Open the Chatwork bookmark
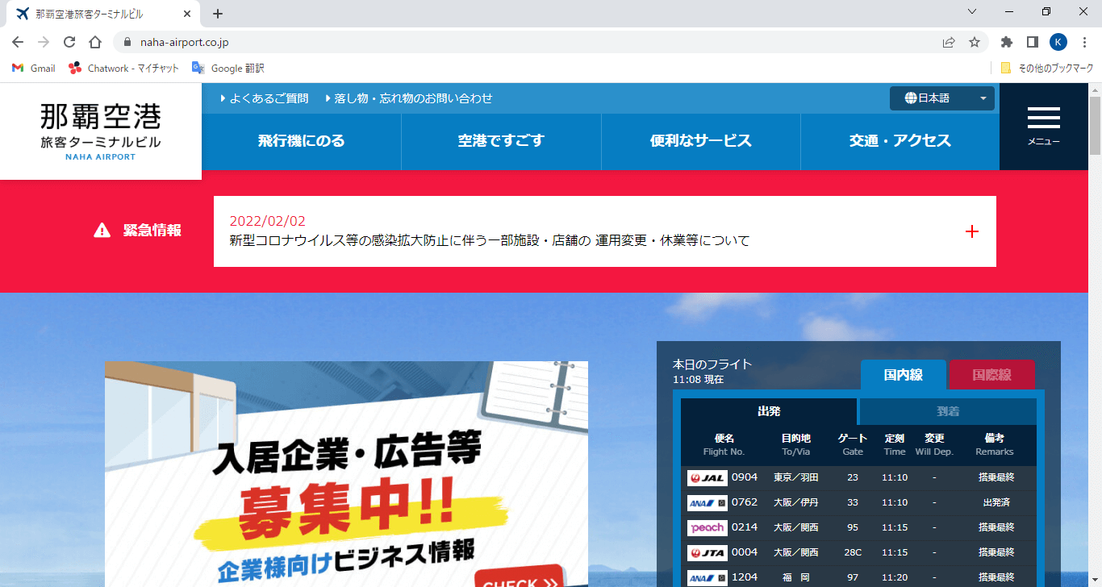The image size is (1102, 587). coord(124,69)
